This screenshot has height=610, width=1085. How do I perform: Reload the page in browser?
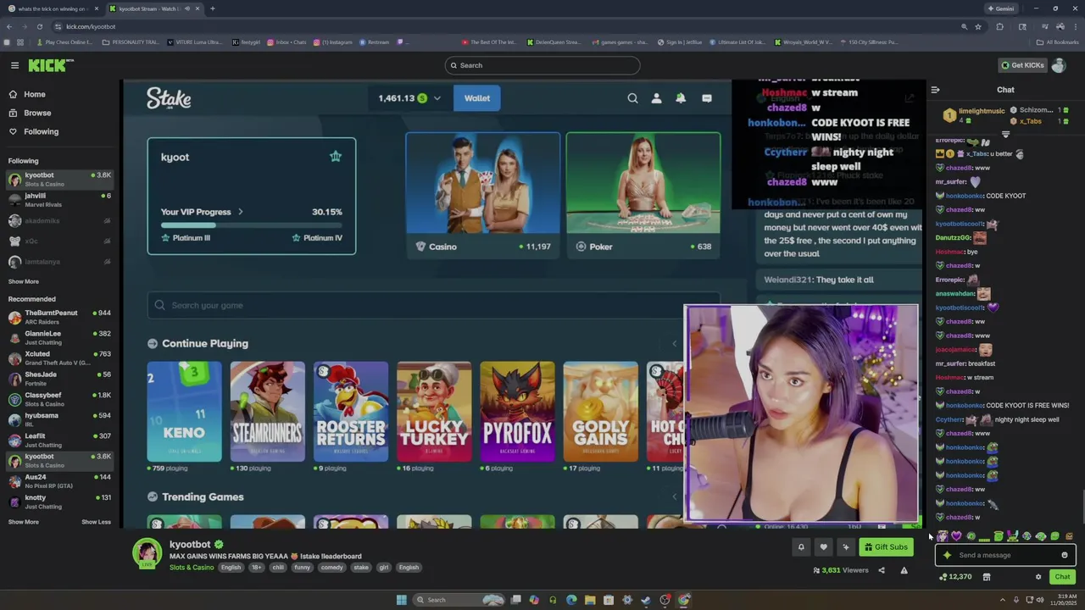pos(39,26)
